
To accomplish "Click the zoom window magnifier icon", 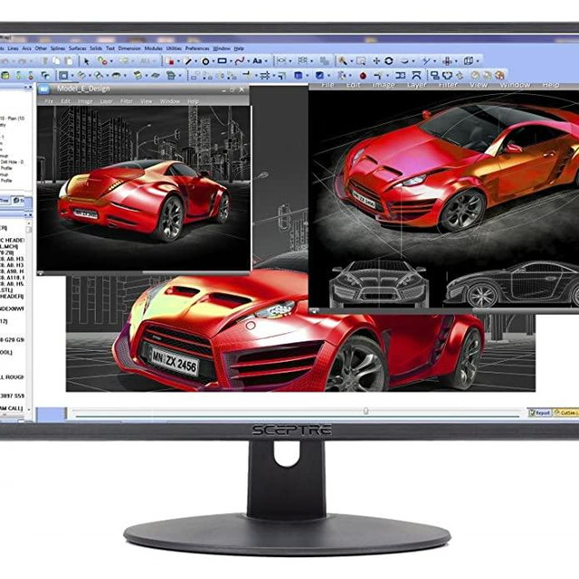I will pos(361,61).
